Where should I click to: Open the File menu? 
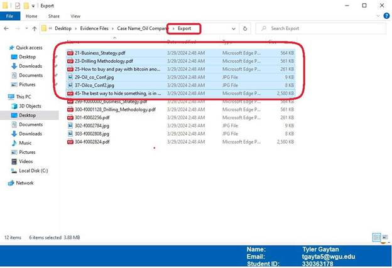click(10, 16)
